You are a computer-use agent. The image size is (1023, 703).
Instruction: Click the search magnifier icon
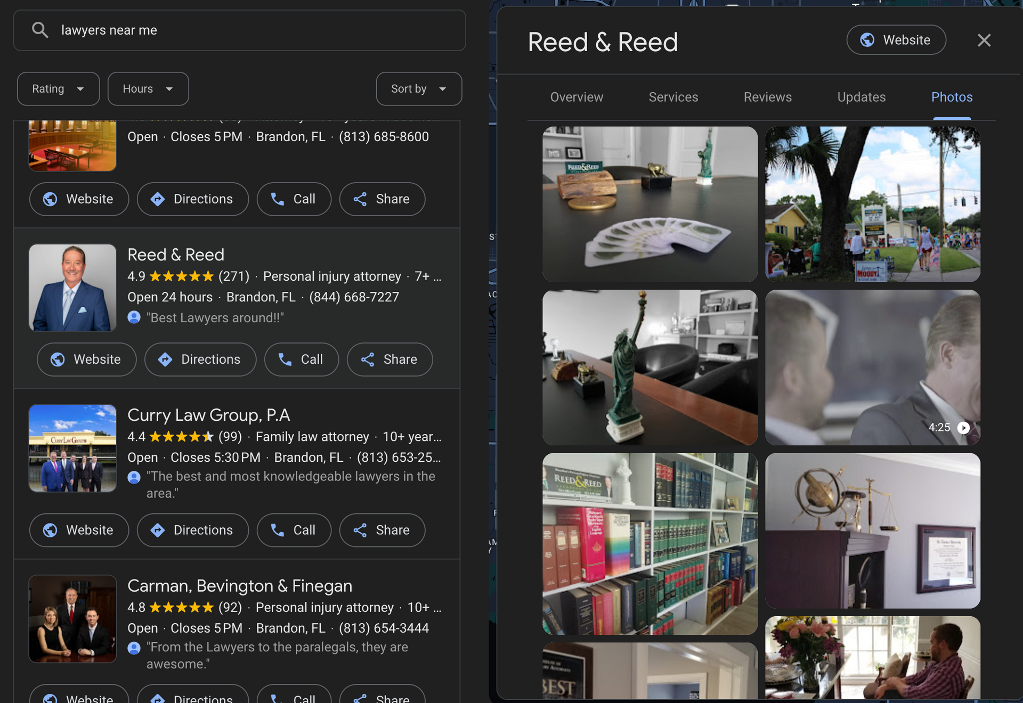40,30
